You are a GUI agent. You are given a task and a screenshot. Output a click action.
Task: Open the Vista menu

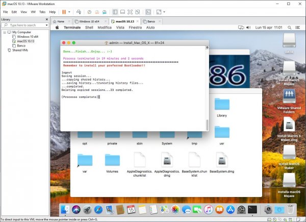[120, 28]
